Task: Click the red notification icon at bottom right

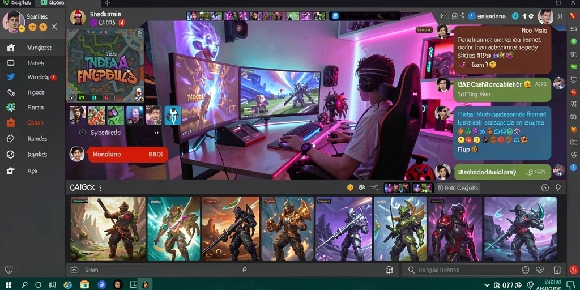Action: click(x=573, y=270)
